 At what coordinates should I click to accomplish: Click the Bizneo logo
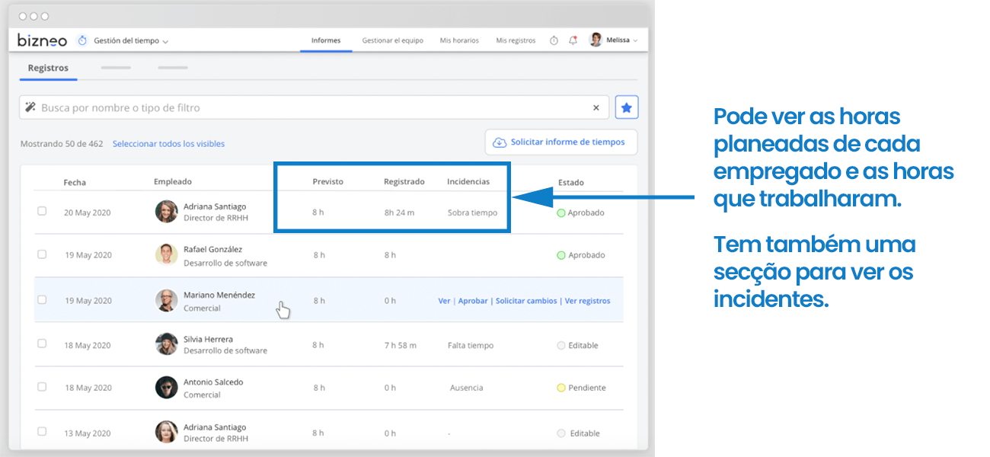(x=43, y=40)
